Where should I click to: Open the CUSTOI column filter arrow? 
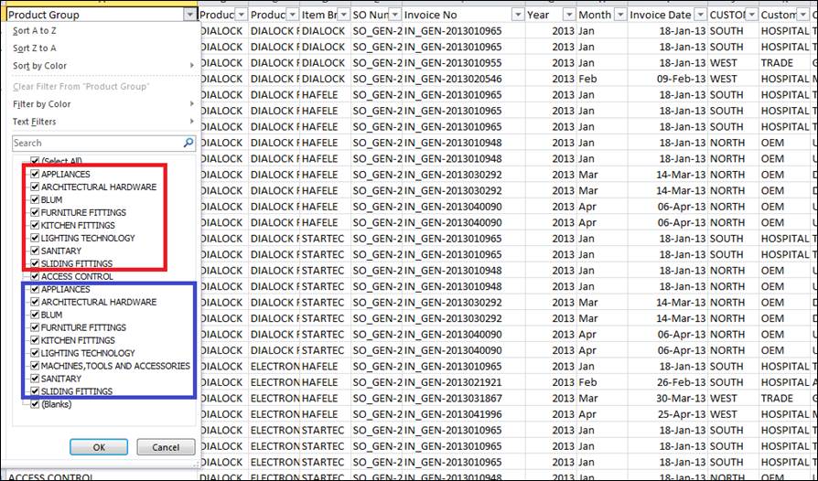752,15
